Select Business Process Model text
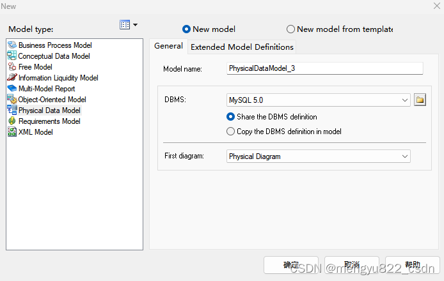The width and height of the screenshot is (444, 281). pyautogui.click(x=55, y=45)
